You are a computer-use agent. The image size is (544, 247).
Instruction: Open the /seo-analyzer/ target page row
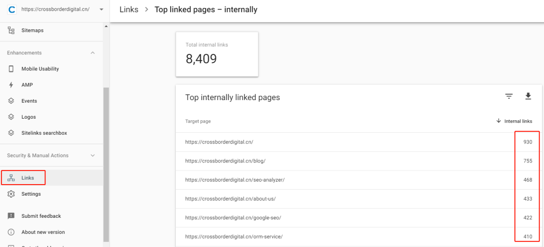pyautogui.click(x=359, y=180)
